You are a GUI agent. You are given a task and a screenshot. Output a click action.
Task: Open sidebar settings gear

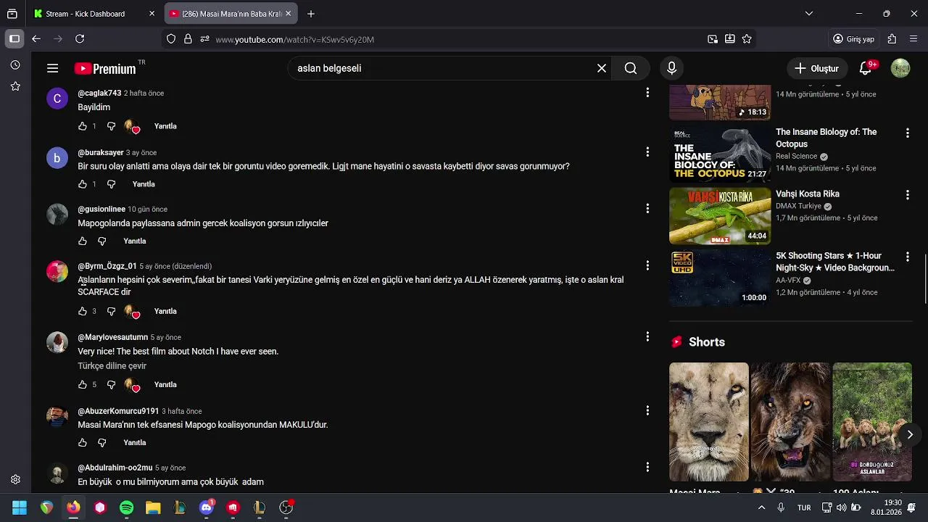pos(15,480)
